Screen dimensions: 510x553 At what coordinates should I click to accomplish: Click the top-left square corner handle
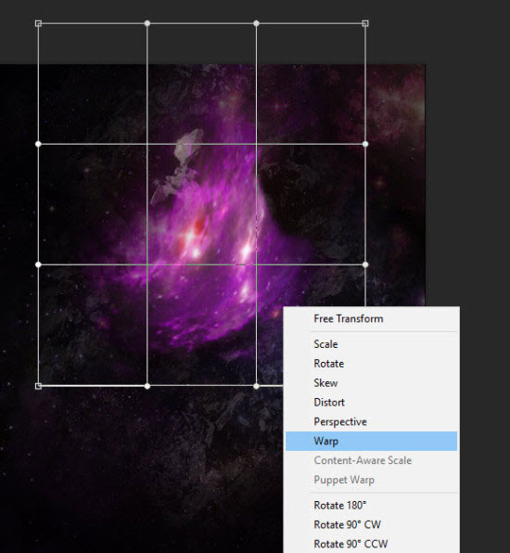[38, 23]
